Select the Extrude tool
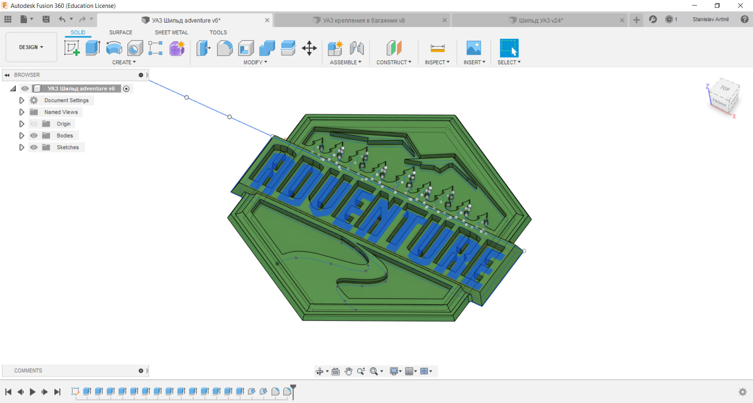This screenshot has height=403, width=753. (x=93, y=48)
